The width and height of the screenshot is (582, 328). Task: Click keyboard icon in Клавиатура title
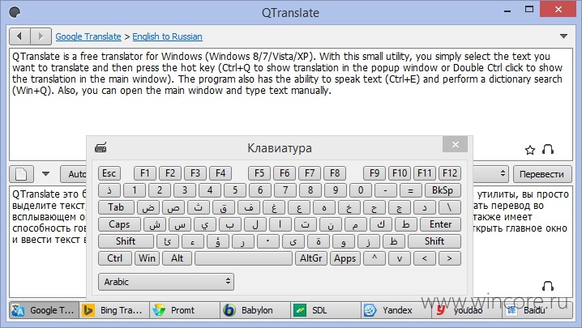coord(101,147)
